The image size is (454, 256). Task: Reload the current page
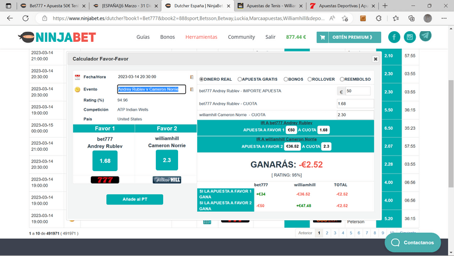pos(26,19)
